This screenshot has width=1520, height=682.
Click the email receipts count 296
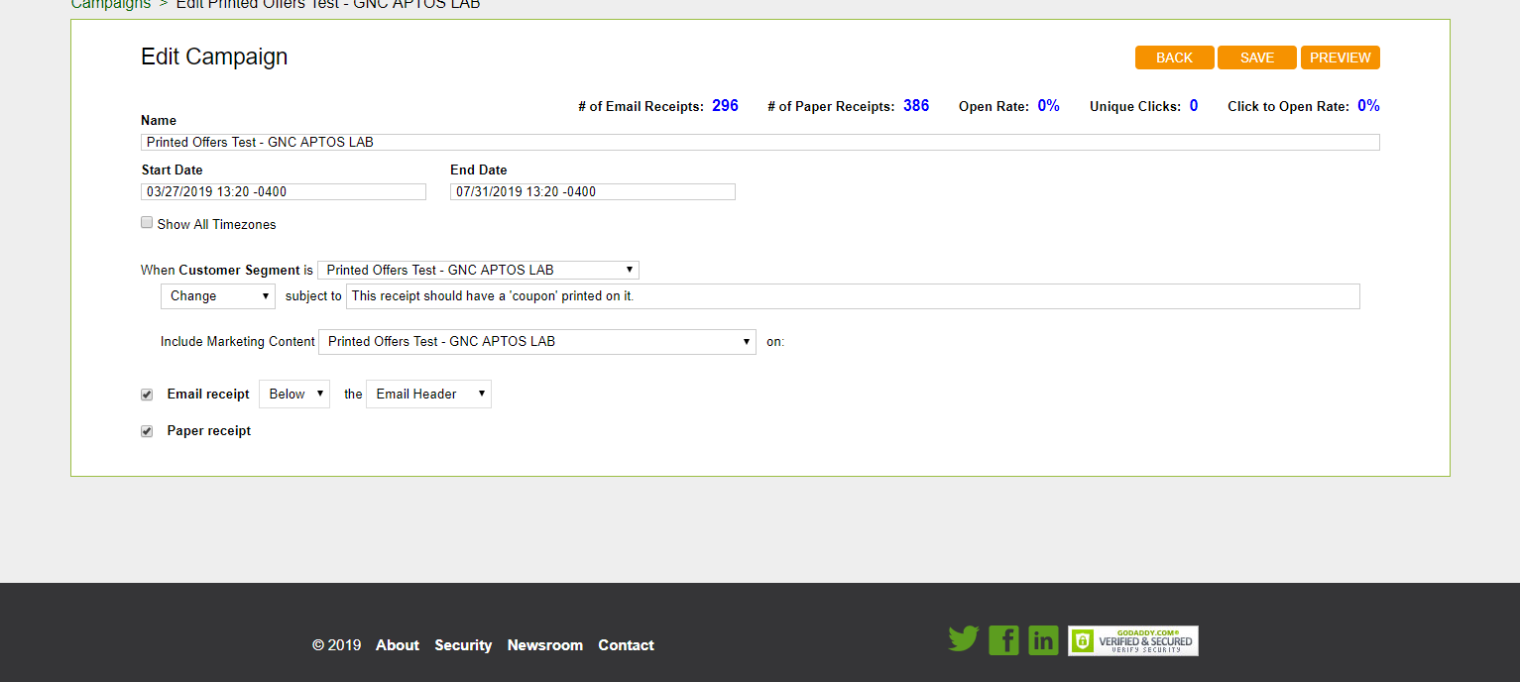pos(725,106)
